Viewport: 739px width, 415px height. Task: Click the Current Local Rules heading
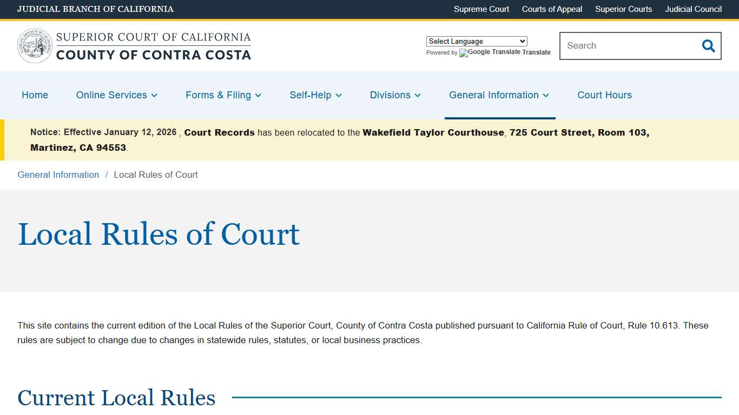[x=116, y=398]
